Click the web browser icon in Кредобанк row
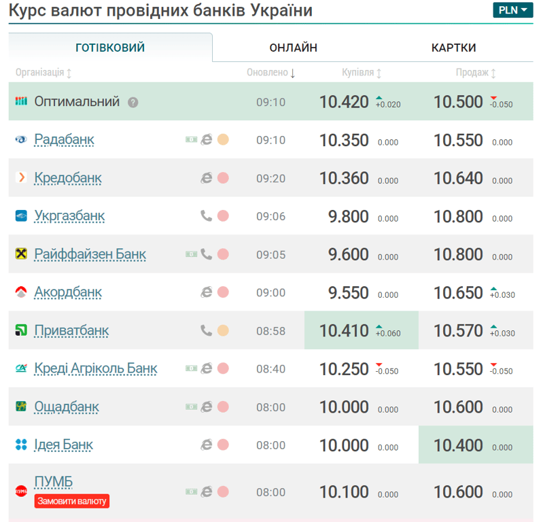The width and height of the screenshot is (543, 522). tap(207, 177)
